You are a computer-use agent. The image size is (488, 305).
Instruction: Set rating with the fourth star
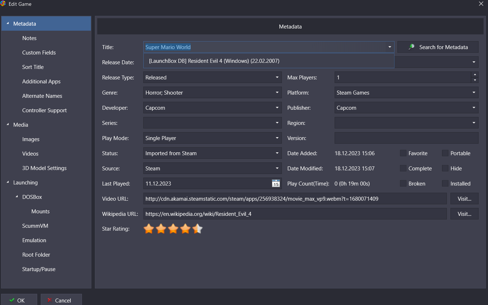click(186, 228)
